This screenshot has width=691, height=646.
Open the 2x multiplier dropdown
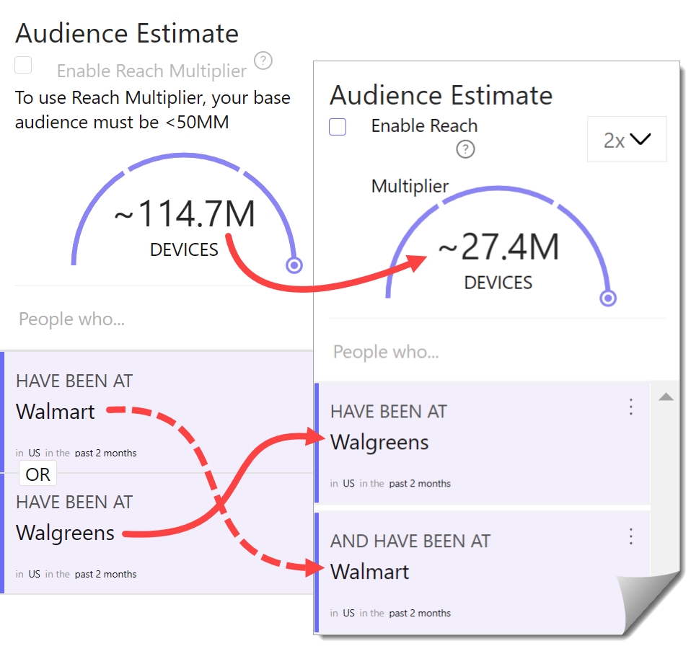(627, 139)
